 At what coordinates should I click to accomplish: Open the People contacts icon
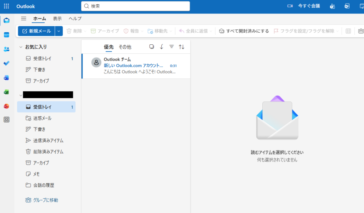click(x=6, y=49)
